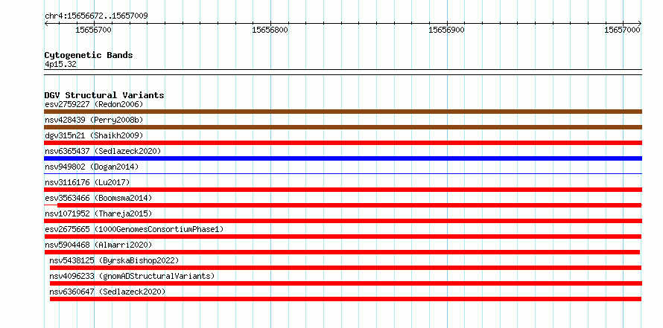Click the chr4:15656672..15657009 region label
The image size is (663, 328).
[x=96, y=16]
